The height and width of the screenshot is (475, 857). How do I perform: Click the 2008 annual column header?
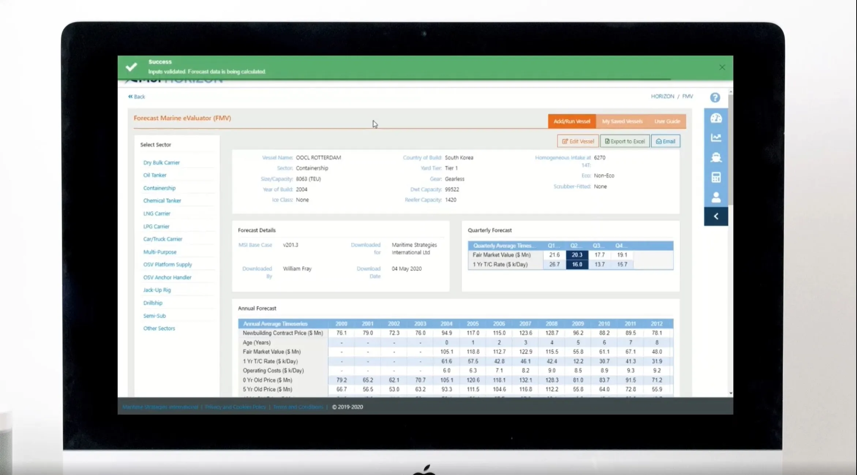tap(552, 324)
